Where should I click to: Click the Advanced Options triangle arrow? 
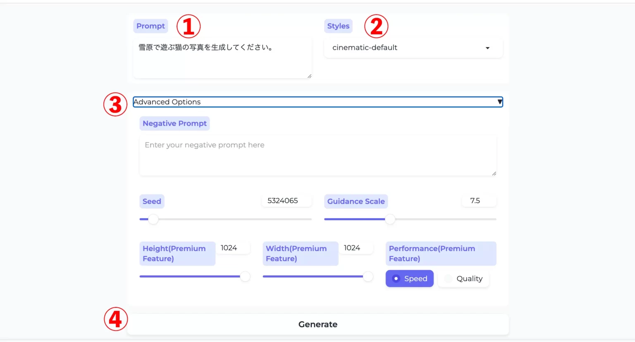499,102
